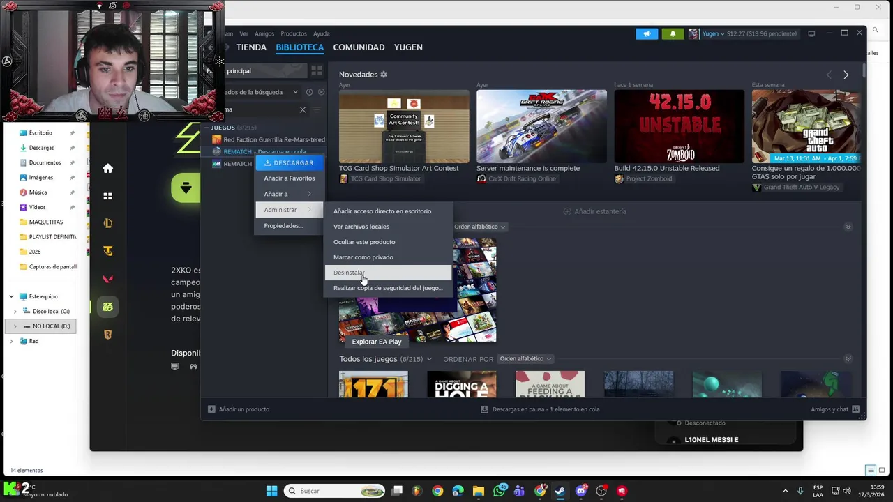This screenshot has height=502, width=893.
Task: Click the Steam icon in taskbar
Action: click(x=560, y=491)
